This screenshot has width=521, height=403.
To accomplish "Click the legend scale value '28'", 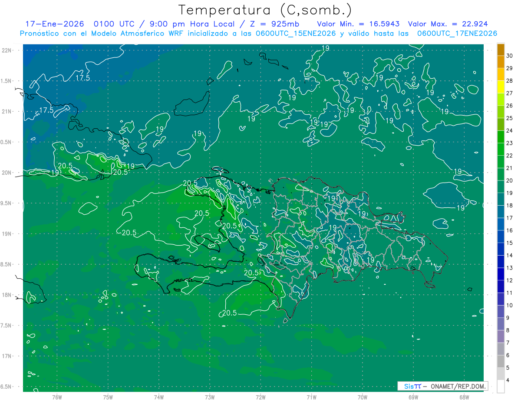I will [x=510, y=81].
